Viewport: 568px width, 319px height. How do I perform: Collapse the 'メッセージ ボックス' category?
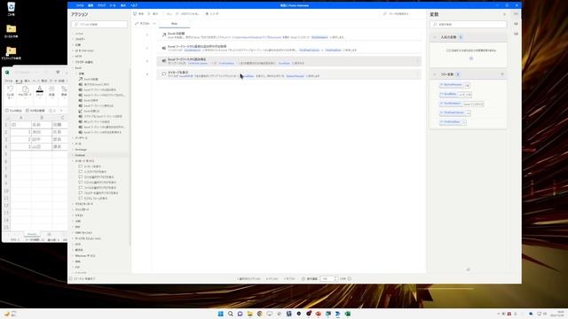[73, 160]
